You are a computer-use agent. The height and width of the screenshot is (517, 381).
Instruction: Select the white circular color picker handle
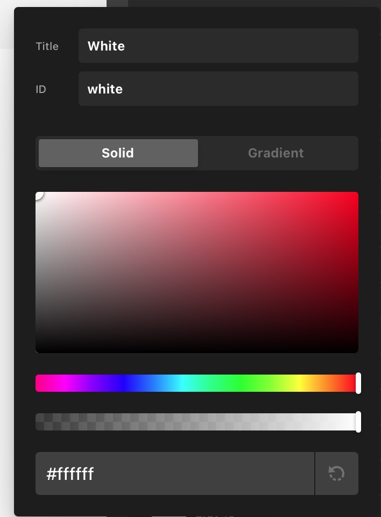pyautogui.click(x=38, y=195)
